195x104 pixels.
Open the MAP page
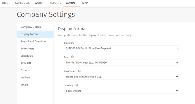pos(85,3)
